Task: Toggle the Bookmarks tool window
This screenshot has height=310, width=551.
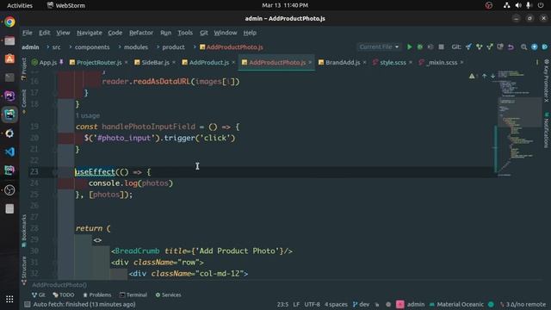Action: click(23, 230)
